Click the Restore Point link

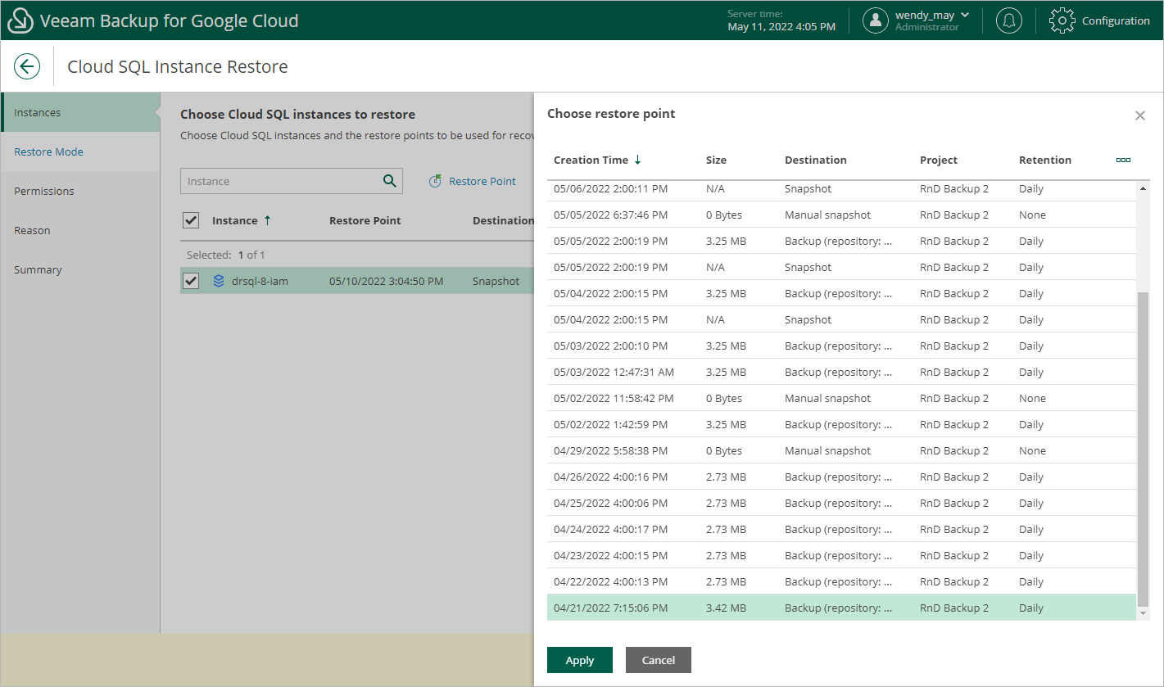point(482,181)
